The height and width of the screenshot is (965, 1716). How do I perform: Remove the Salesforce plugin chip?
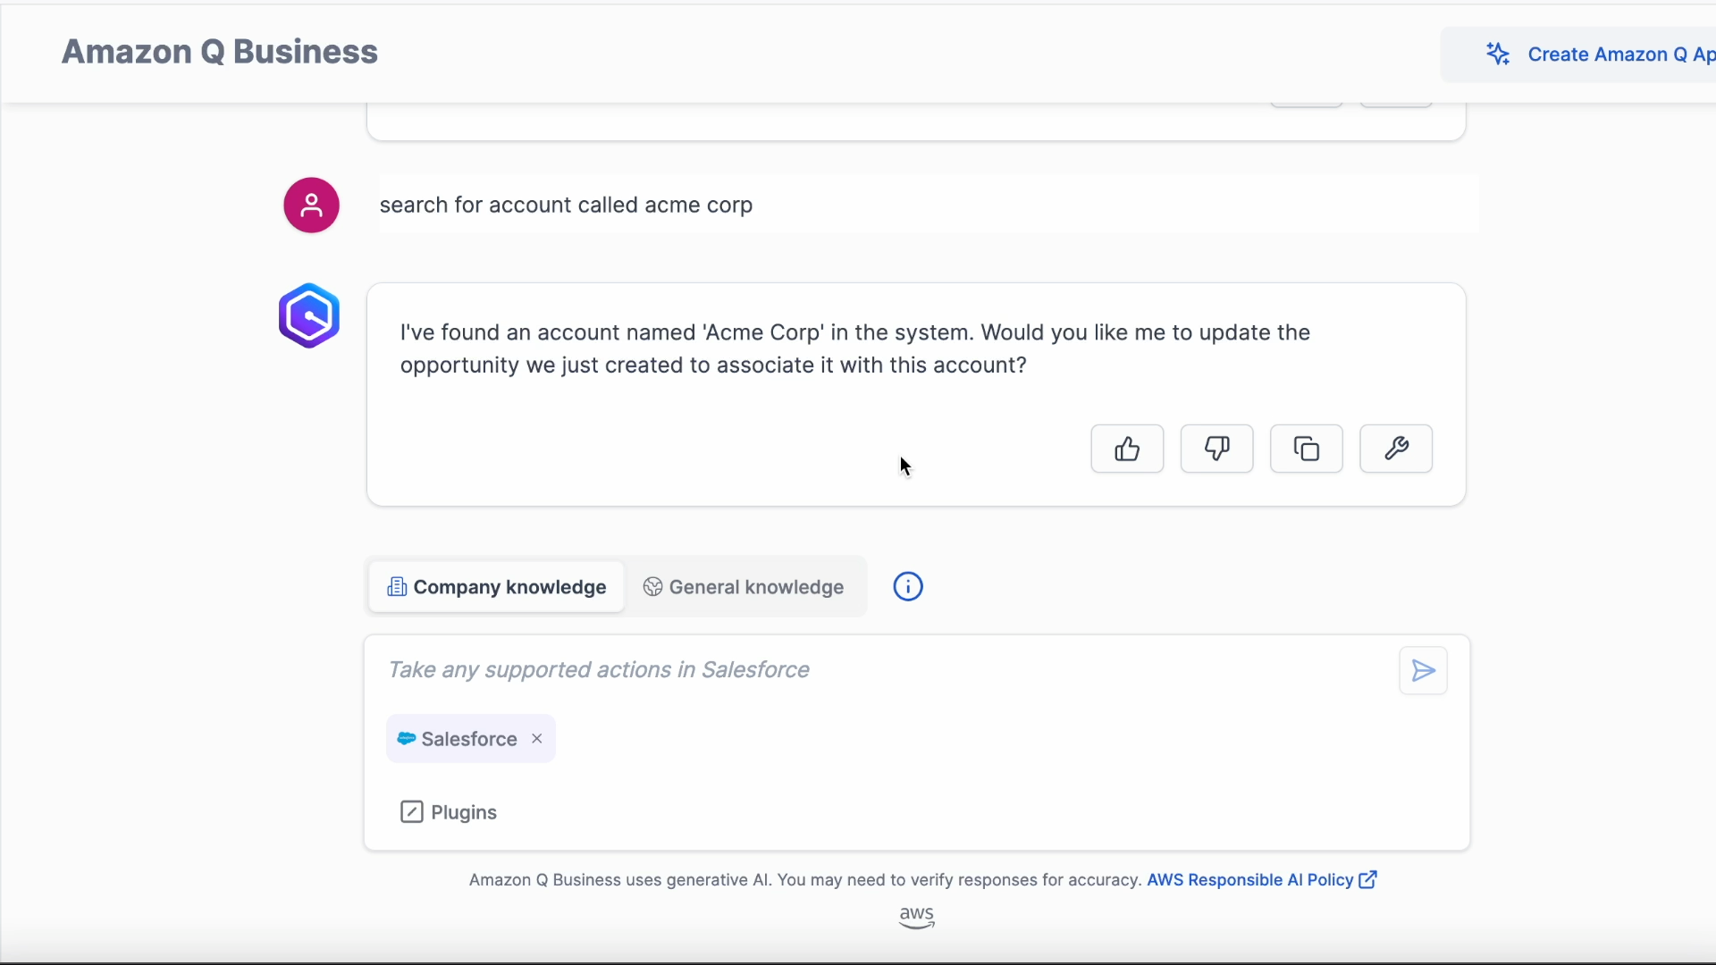coord(537,739)
